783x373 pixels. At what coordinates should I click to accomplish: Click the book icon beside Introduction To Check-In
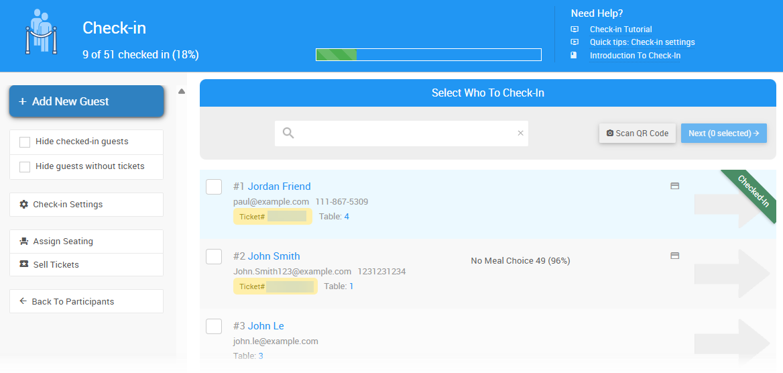click(x=574, y=56)
